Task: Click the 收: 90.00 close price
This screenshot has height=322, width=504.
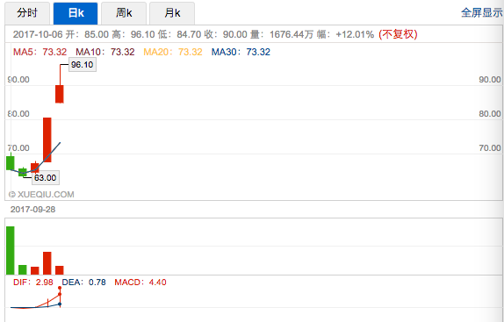Action: [x=226, y=34]
